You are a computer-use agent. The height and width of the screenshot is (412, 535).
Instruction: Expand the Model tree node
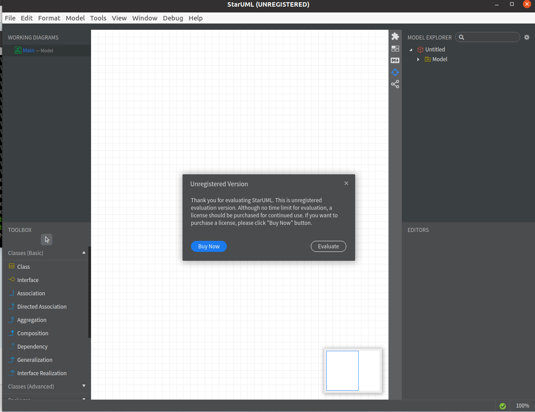pyautogui.click(x=418, y=59)
